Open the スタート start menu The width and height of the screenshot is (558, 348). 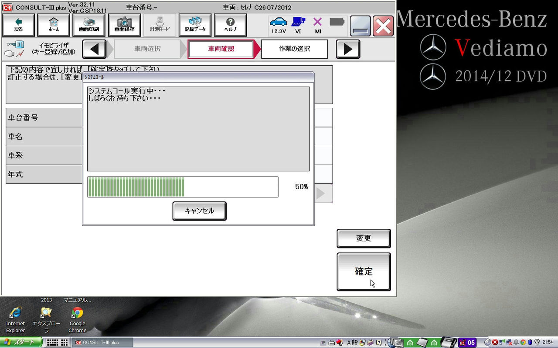point(21,342)
